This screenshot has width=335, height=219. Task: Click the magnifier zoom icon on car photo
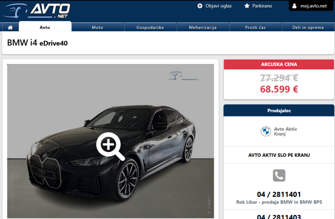(110, 146)
